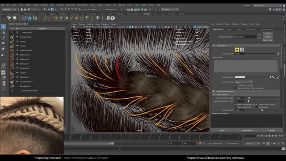The image size is (286, 161).
Task: Open viewport Shading menu
Action: click(81, 24)
